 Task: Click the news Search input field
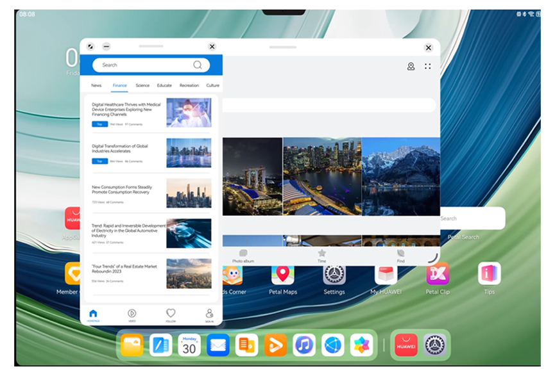144,65
